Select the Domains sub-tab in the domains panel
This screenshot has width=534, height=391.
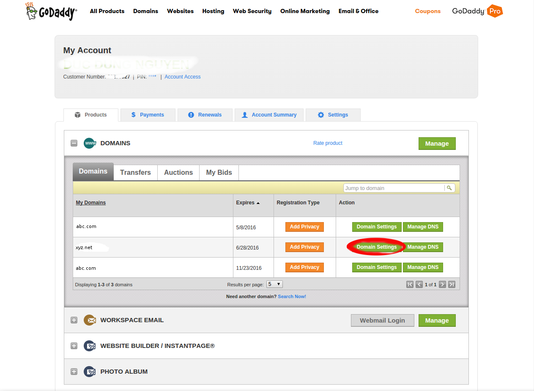pyautogui.click(x=93, y=171)
